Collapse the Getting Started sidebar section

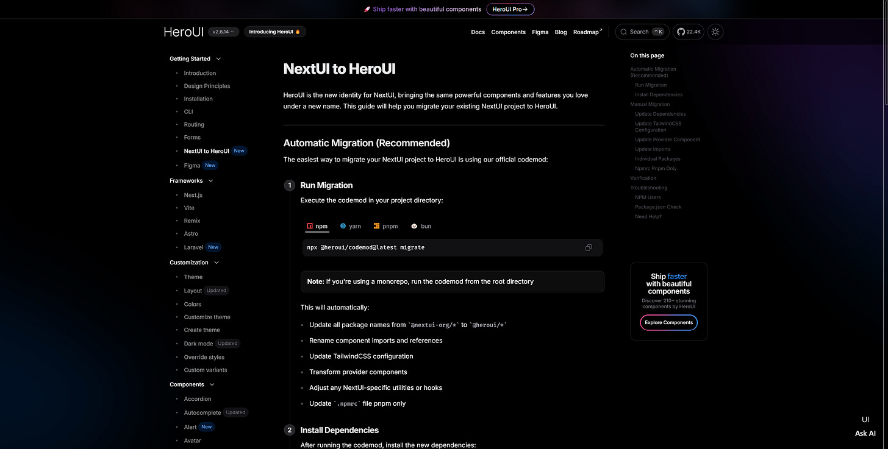195,59
